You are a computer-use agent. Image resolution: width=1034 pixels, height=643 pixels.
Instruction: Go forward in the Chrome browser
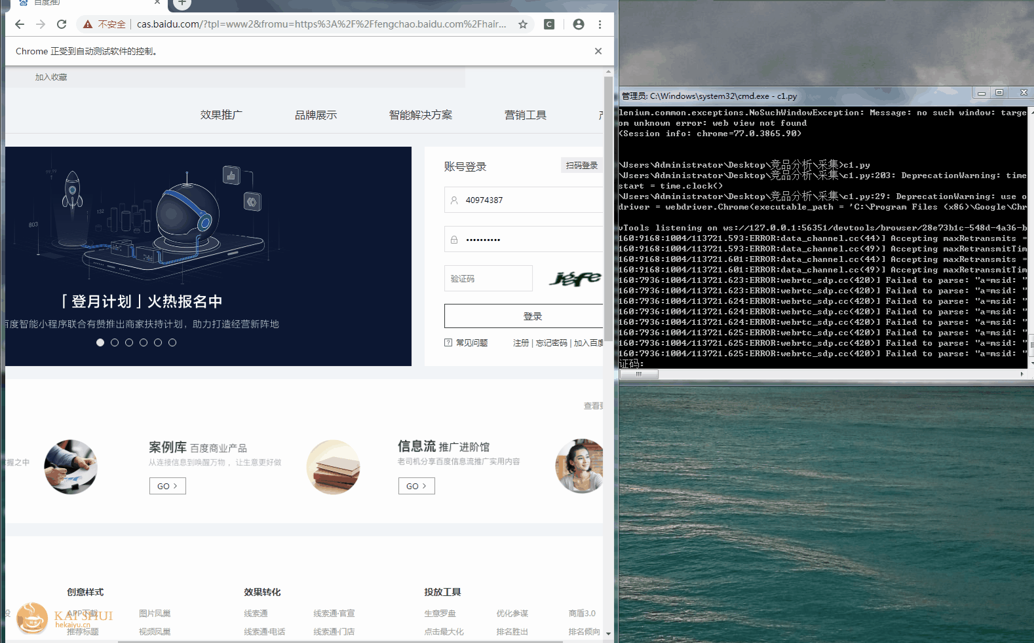pos(41,24)
